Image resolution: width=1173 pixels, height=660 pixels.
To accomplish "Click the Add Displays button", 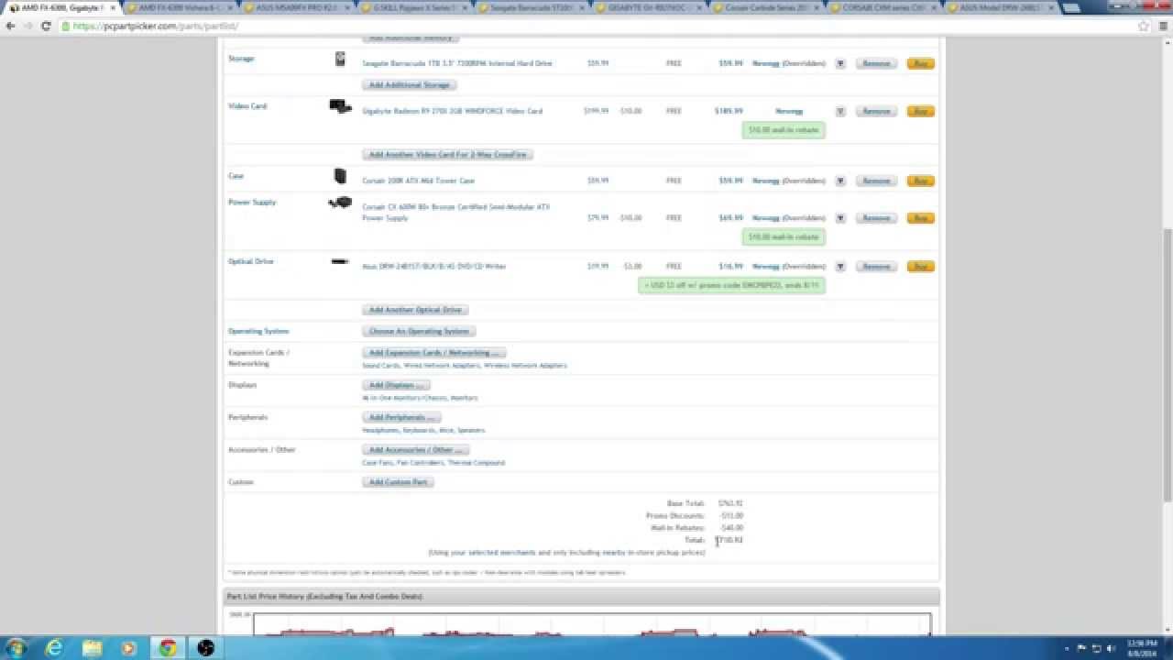I will tap(396, 385).
